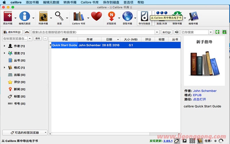The image size is (230, 144).
Task: Open dropdown arrow next to Add books
Action: [x=16, y=18]
